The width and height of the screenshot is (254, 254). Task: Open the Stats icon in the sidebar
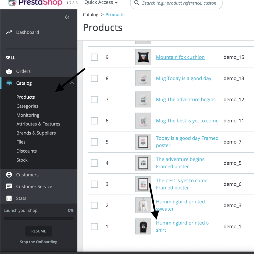tap(9, 198)
